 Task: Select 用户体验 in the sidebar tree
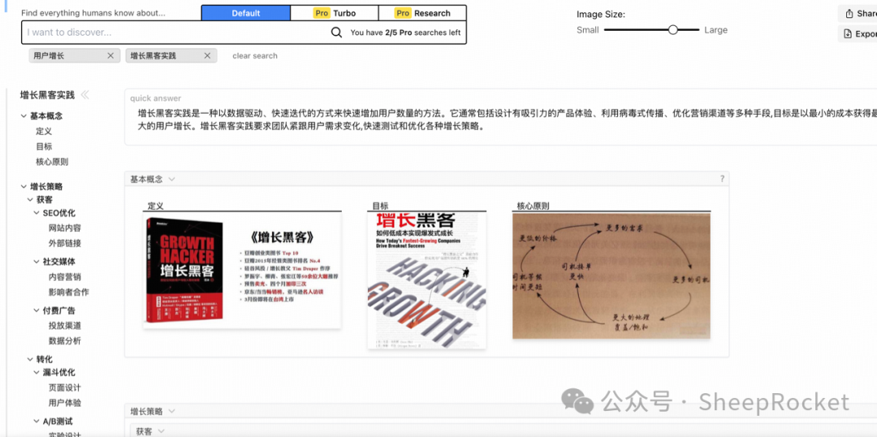point(65,402)
